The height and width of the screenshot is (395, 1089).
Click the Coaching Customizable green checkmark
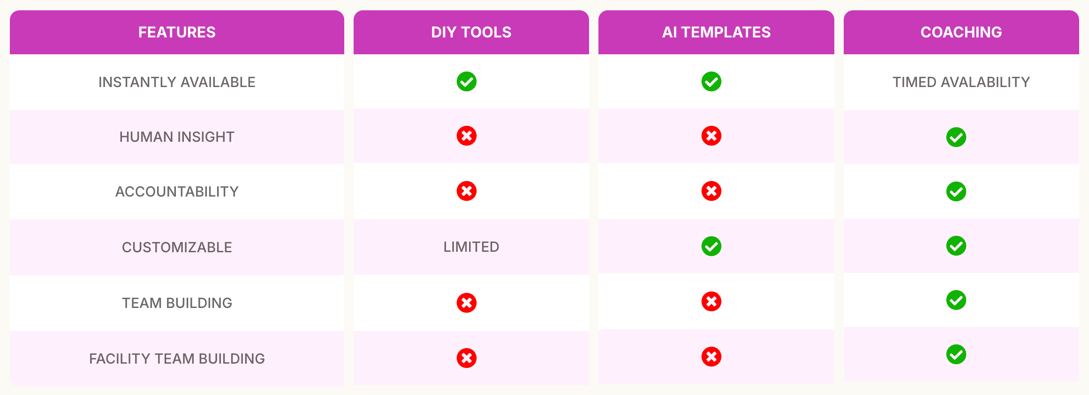pyautogui.click(x=956, y=246)
